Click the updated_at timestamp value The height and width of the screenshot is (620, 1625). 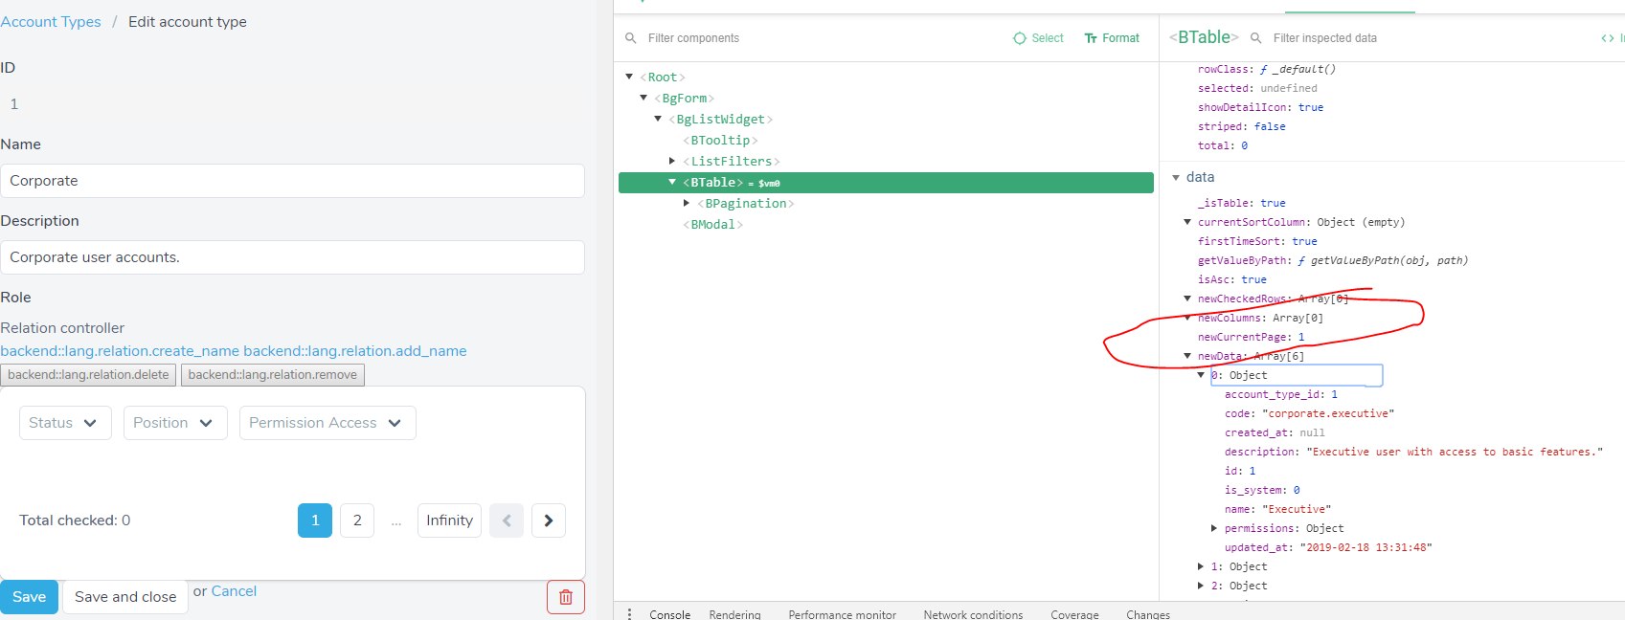coord(1366,547)
